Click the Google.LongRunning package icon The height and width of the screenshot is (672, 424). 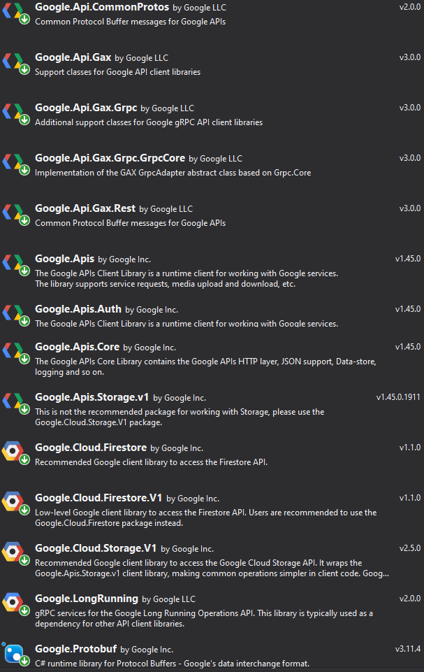click(13, 602)
